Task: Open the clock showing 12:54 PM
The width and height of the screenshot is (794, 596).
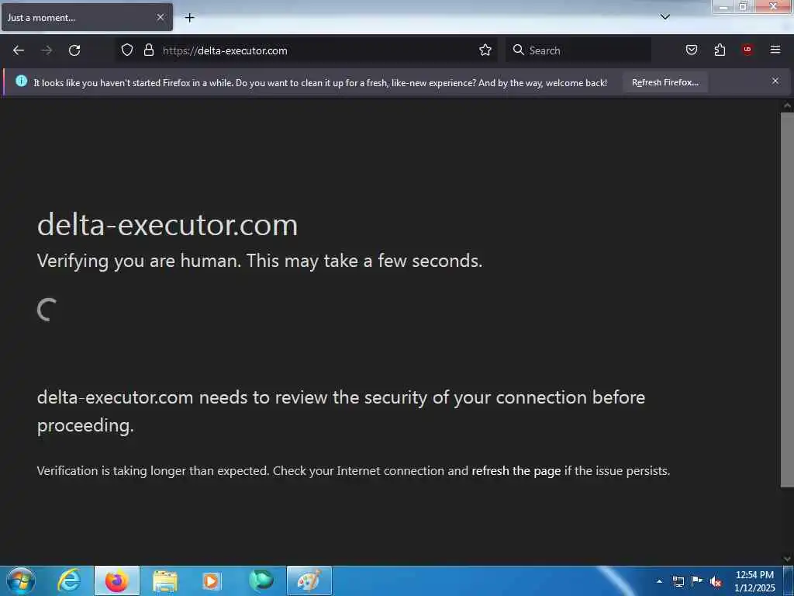Action: (754, 581)
